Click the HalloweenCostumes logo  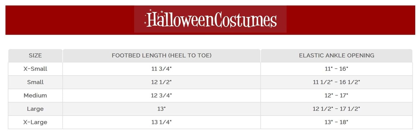coord(210,19)
